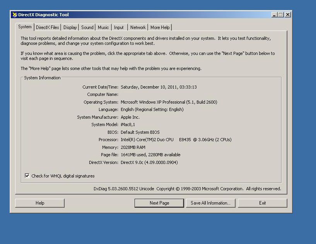This screenshot has width=316, height=244.
Task: Toggle Check for WHQL digital signatures checkbox
Action: point(27,176)
